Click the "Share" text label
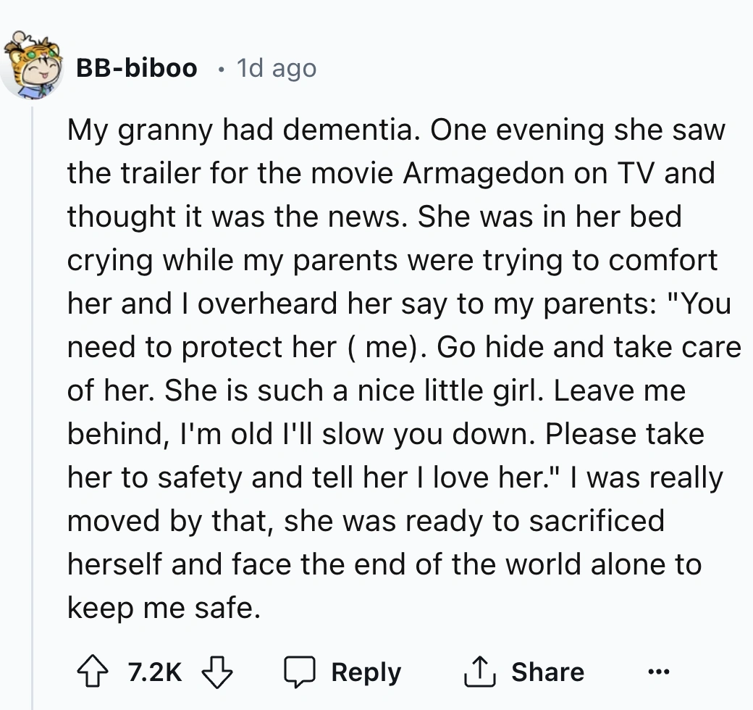753x710 pixels. pyautogui.click(x=547, y=672)
